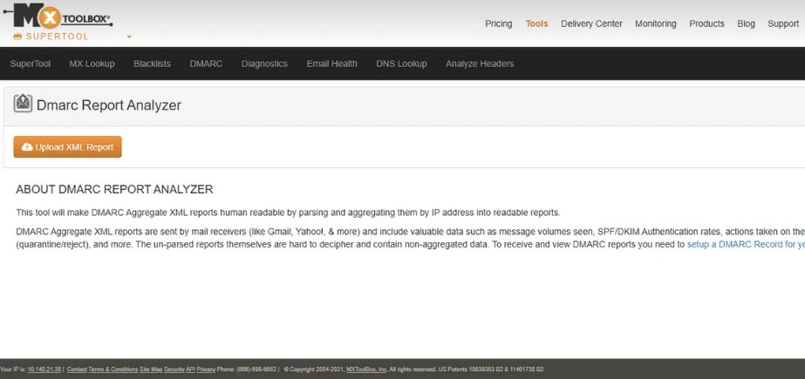
Task: Follow the setup a DMARC Record link
Action: tap(746, 245)
